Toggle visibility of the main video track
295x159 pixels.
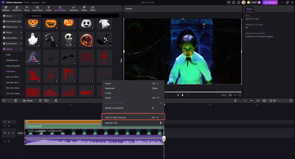[9, 133]
